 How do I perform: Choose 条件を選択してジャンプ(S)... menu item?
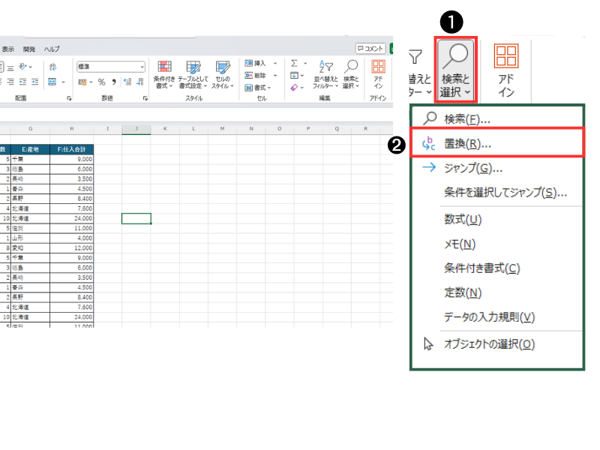point(505,193)
